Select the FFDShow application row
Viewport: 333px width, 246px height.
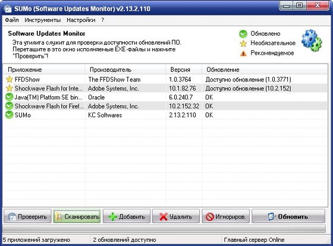(165, 80)
